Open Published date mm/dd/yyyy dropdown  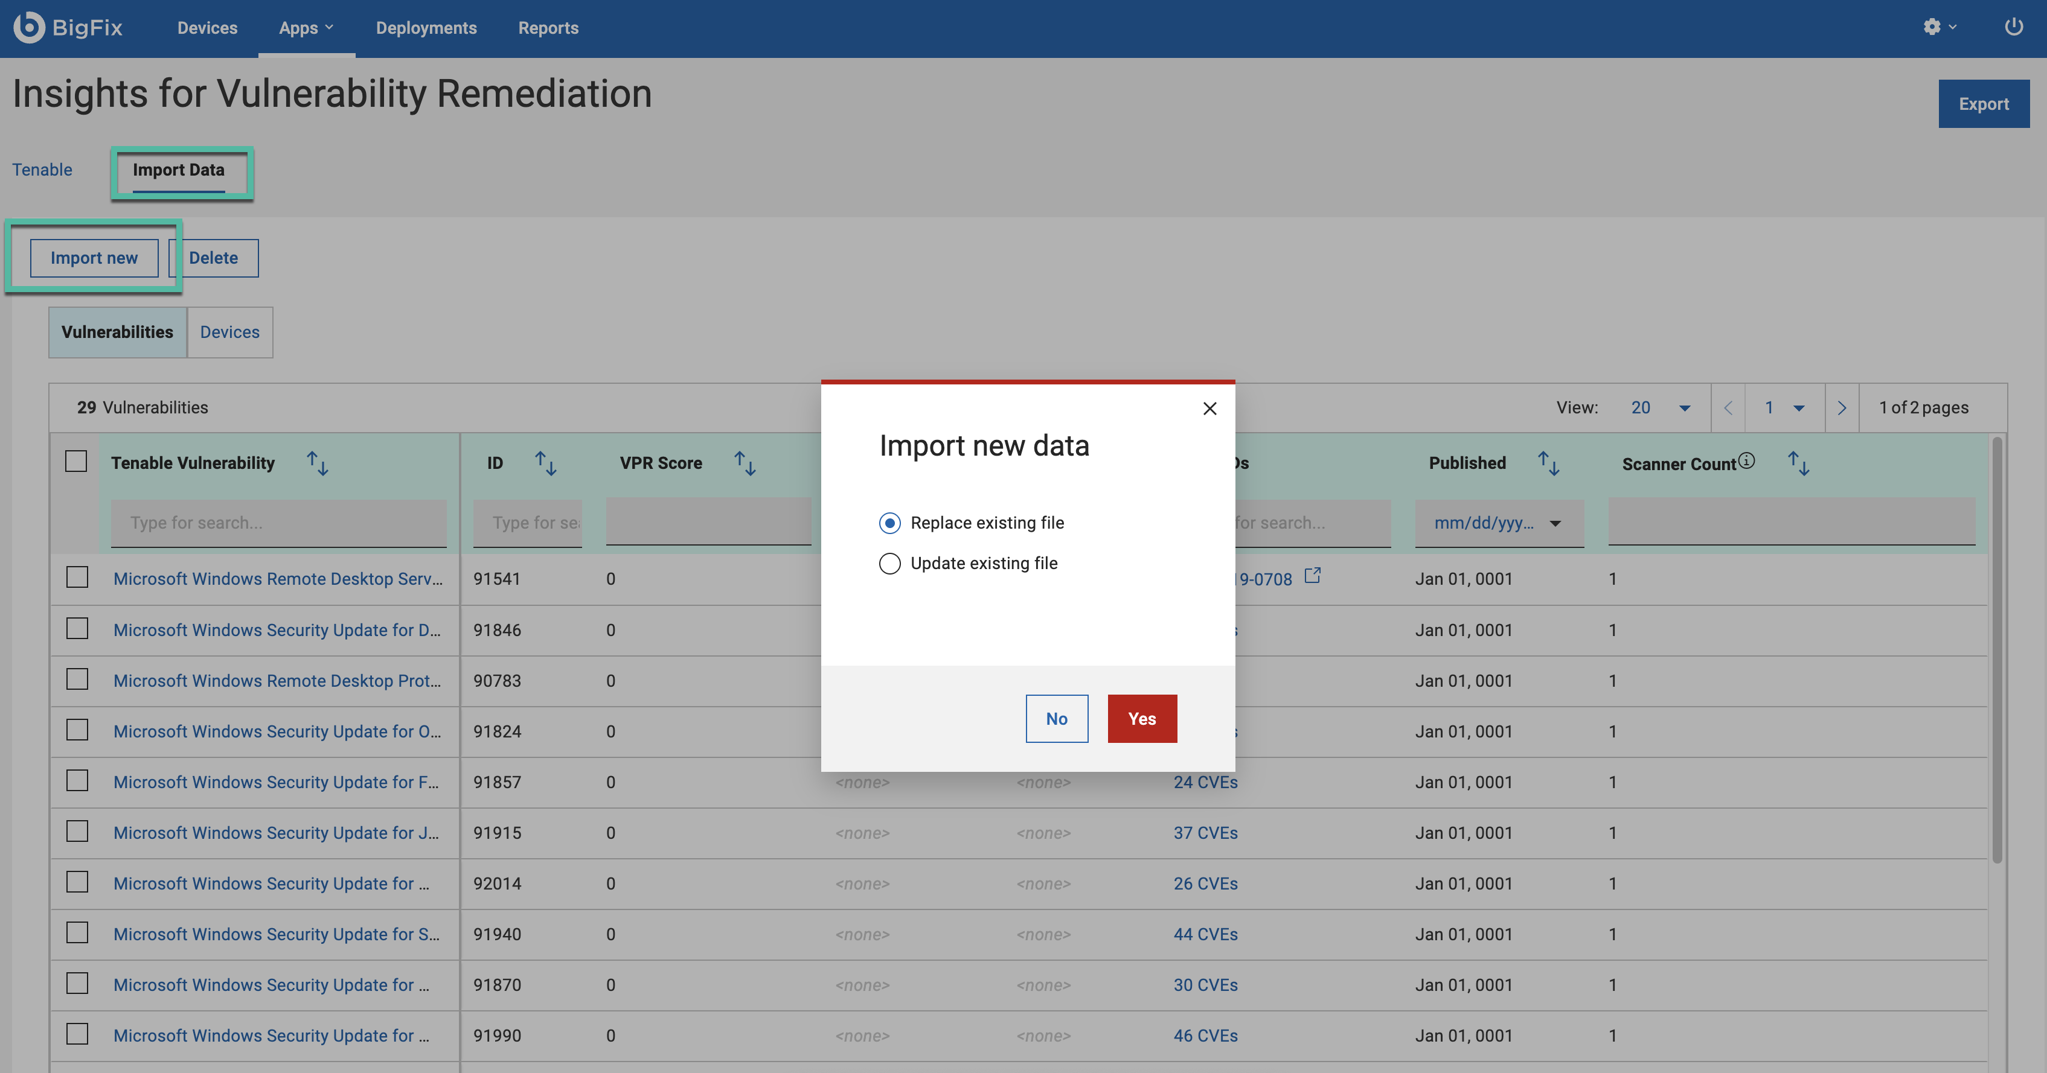pos(1498,523)
